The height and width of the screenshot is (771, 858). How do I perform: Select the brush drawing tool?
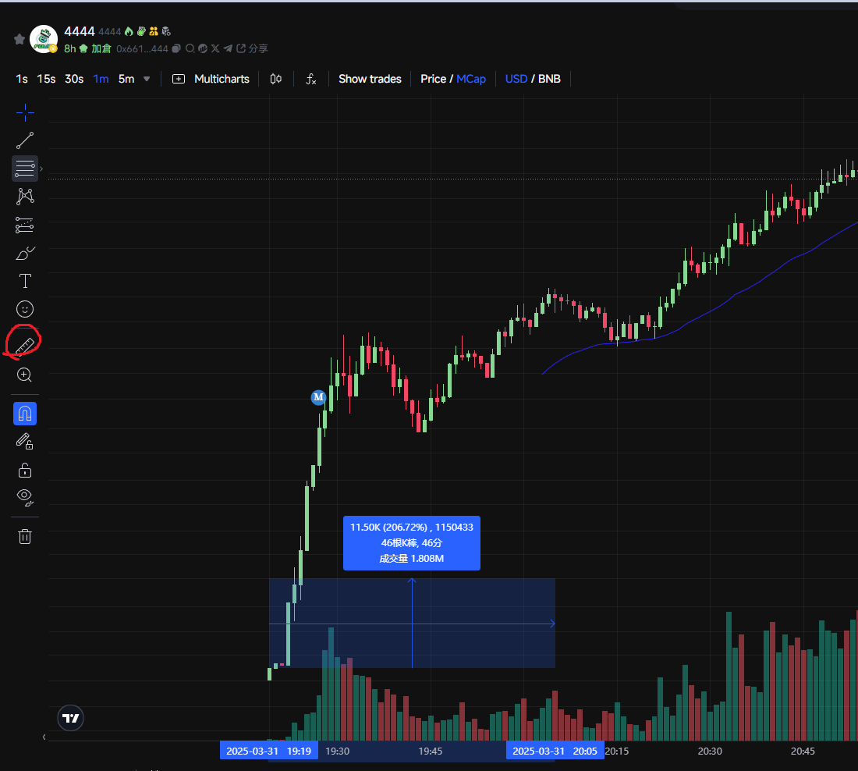click(x=25, y=254)
